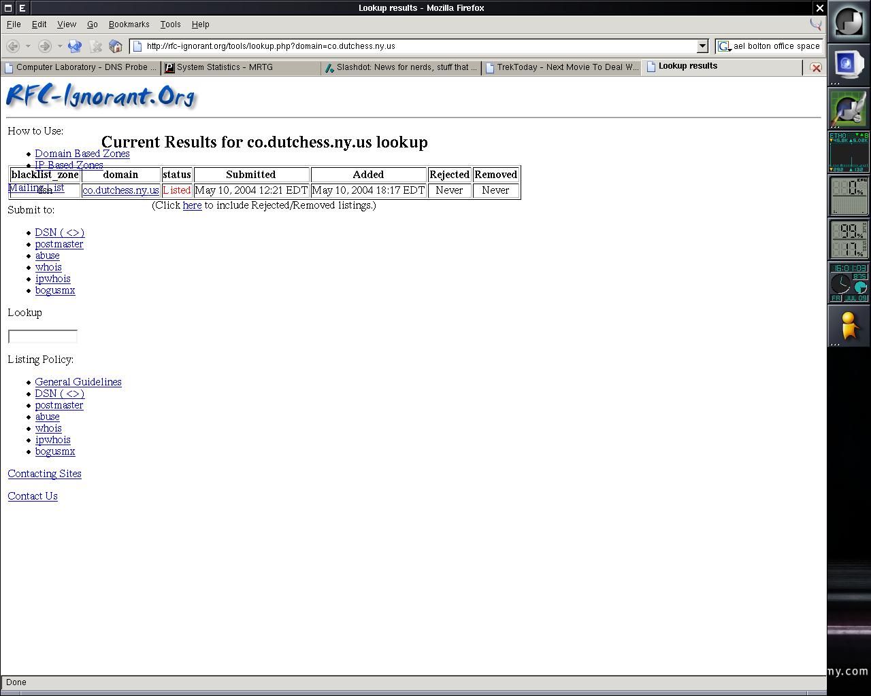Launch the monitor terminal dock app
The height and width of the screenshot is (696, 871).
pos(849,65)
